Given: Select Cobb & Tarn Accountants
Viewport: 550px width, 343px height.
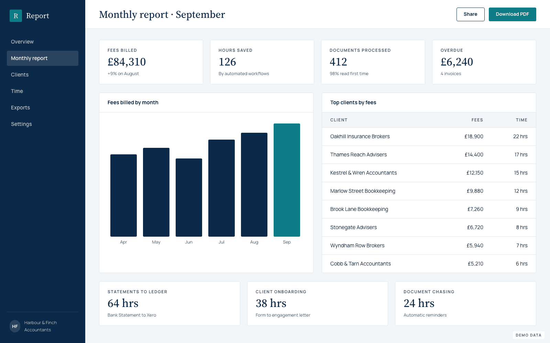Looking at the screenshot, I should [x=360, y=264].
